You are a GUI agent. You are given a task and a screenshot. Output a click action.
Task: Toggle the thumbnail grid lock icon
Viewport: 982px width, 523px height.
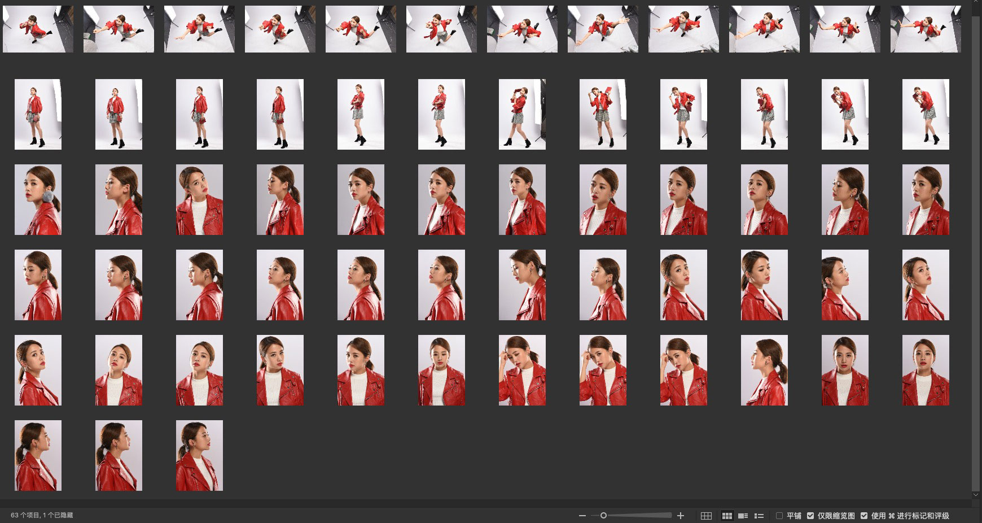pos(706,516)
